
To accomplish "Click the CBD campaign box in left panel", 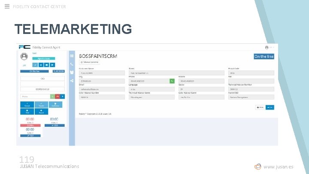I will pyautogui.click(x=42, y=79).
